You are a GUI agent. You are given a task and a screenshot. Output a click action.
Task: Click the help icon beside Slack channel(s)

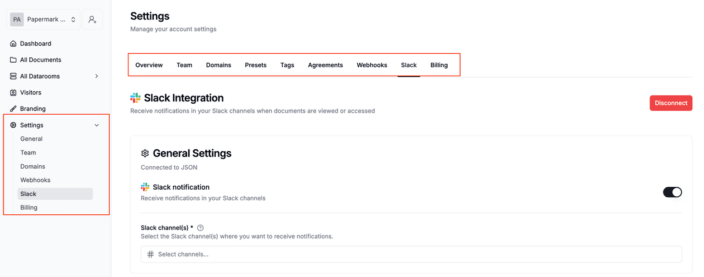pyautogui.click(x=201, y=228)
